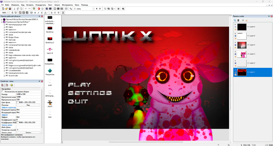Viewport: 273px width, 146px height.
Task: Add a new layer in layers panel
Action: 235,20
